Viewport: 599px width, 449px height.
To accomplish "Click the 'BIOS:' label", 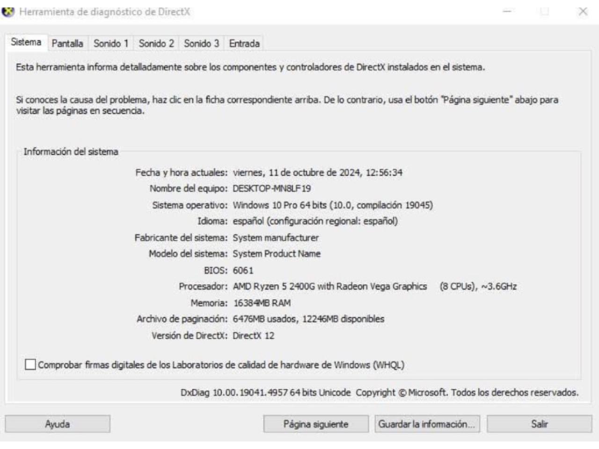I will tap(216, 270).
